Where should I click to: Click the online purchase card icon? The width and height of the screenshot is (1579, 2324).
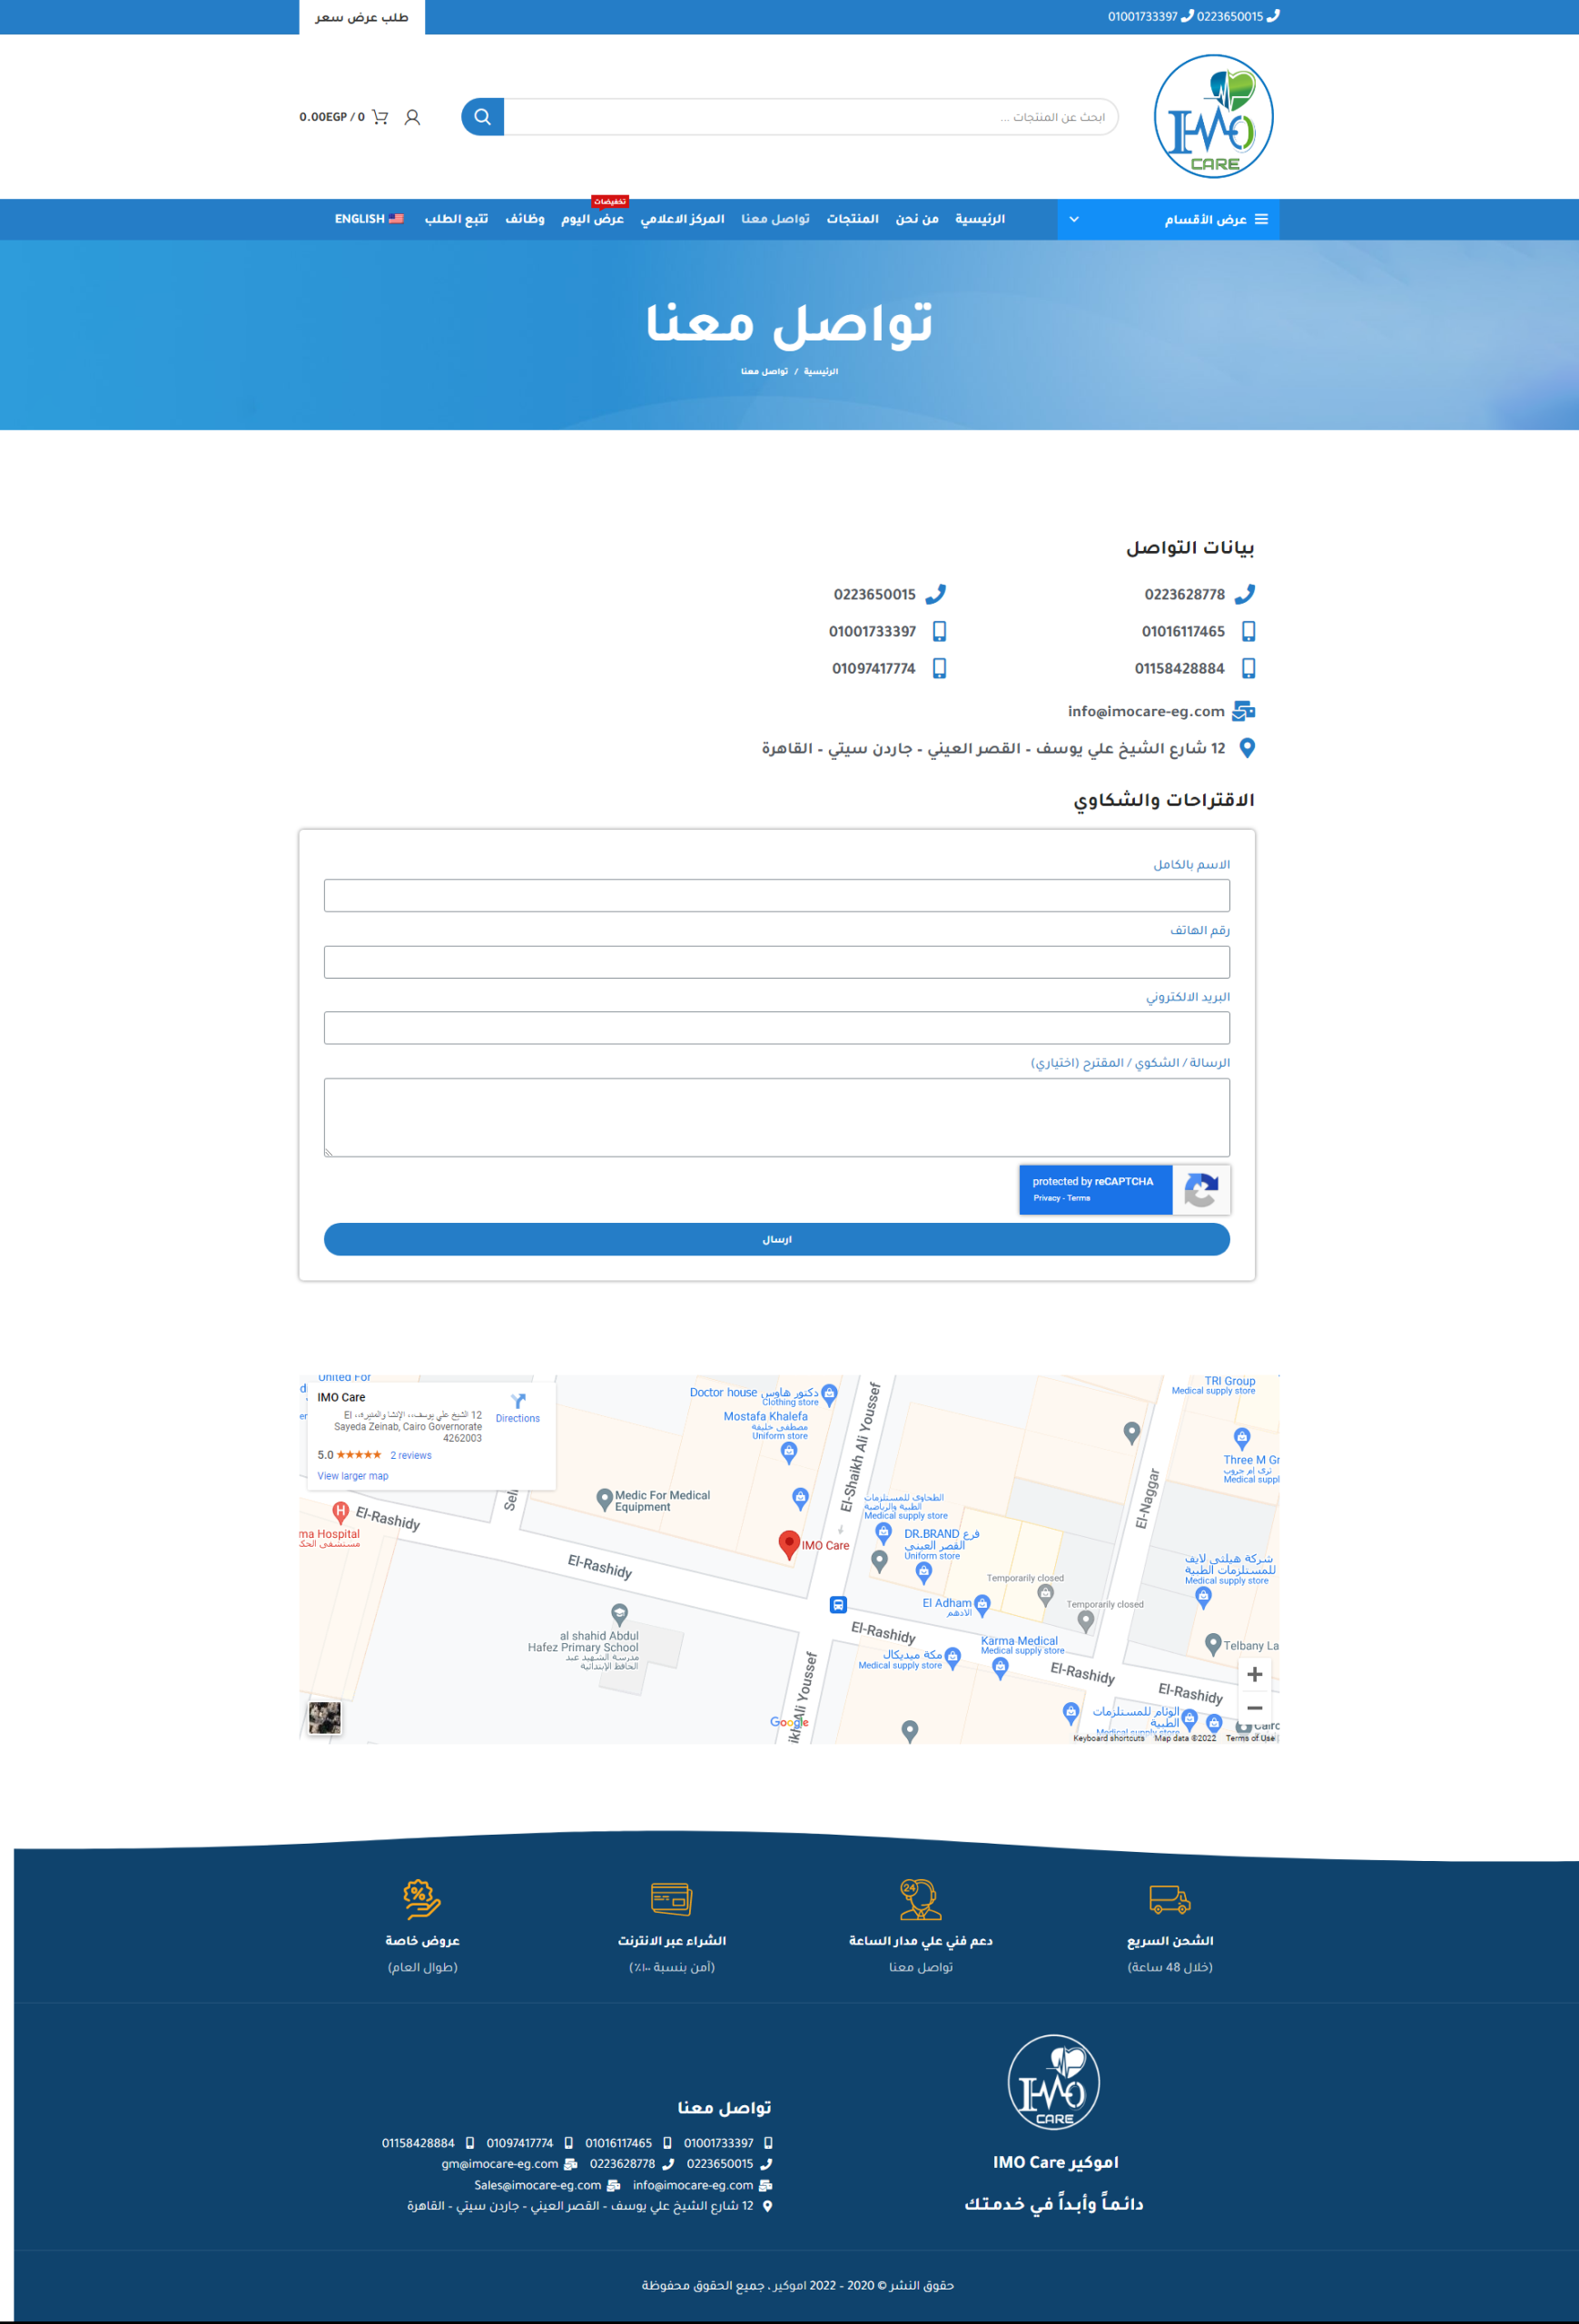click(671, 1899)
